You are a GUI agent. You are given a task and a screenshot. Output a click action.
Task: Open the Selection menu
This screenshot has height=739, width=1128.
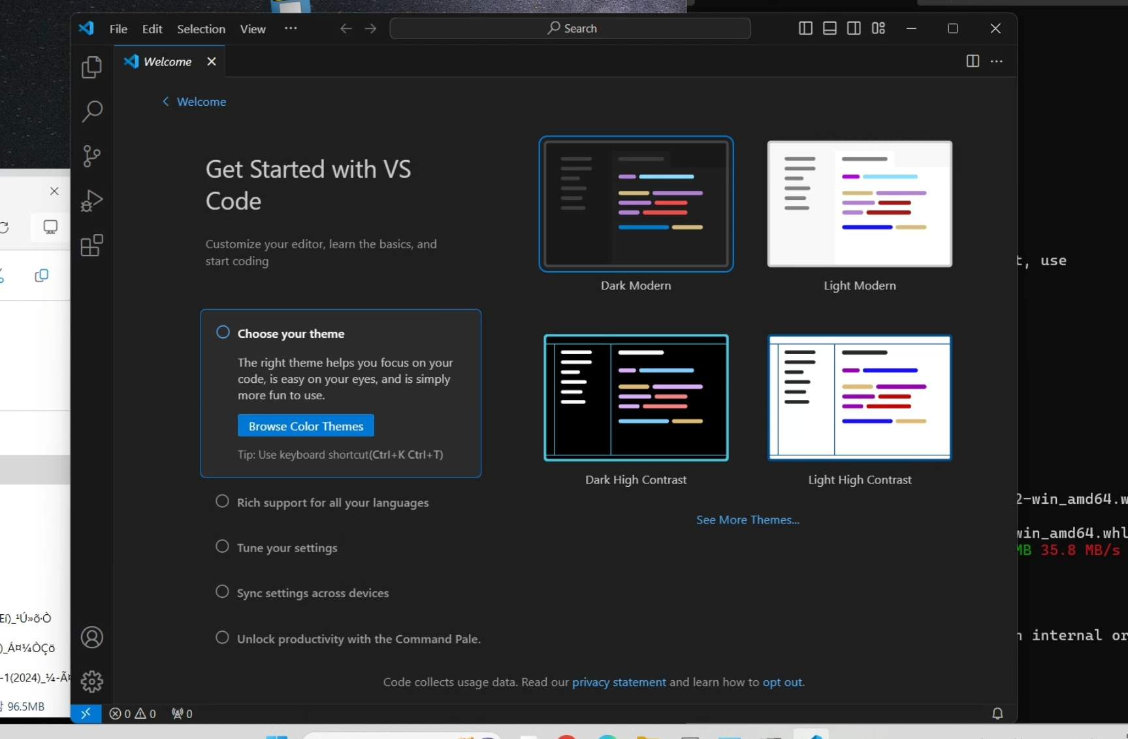point(201,29)
